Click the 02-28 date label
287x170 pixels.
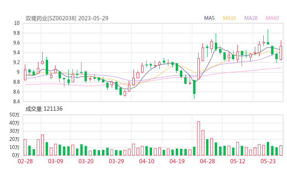(x=25, y=161)
